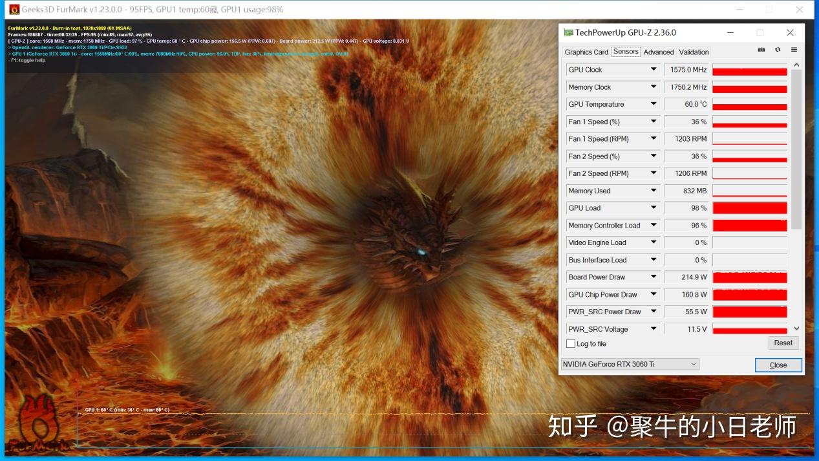Viewport: 819px width, 461px height.
Task: Expand the Fan 2 Speed (%) dropdown
Action: tap(654, 156)
